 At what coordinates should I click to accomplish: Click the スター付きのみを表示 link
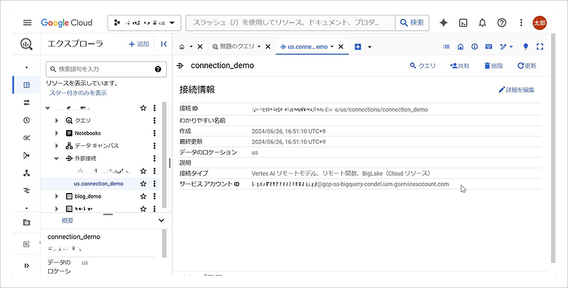(x=78, y=93)
